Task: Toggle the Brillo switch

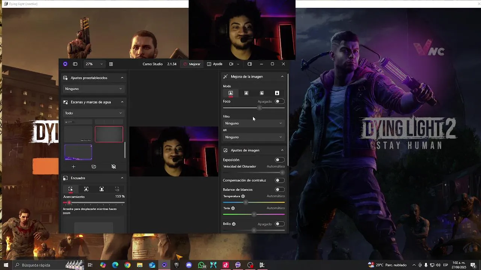Action: 280,224
